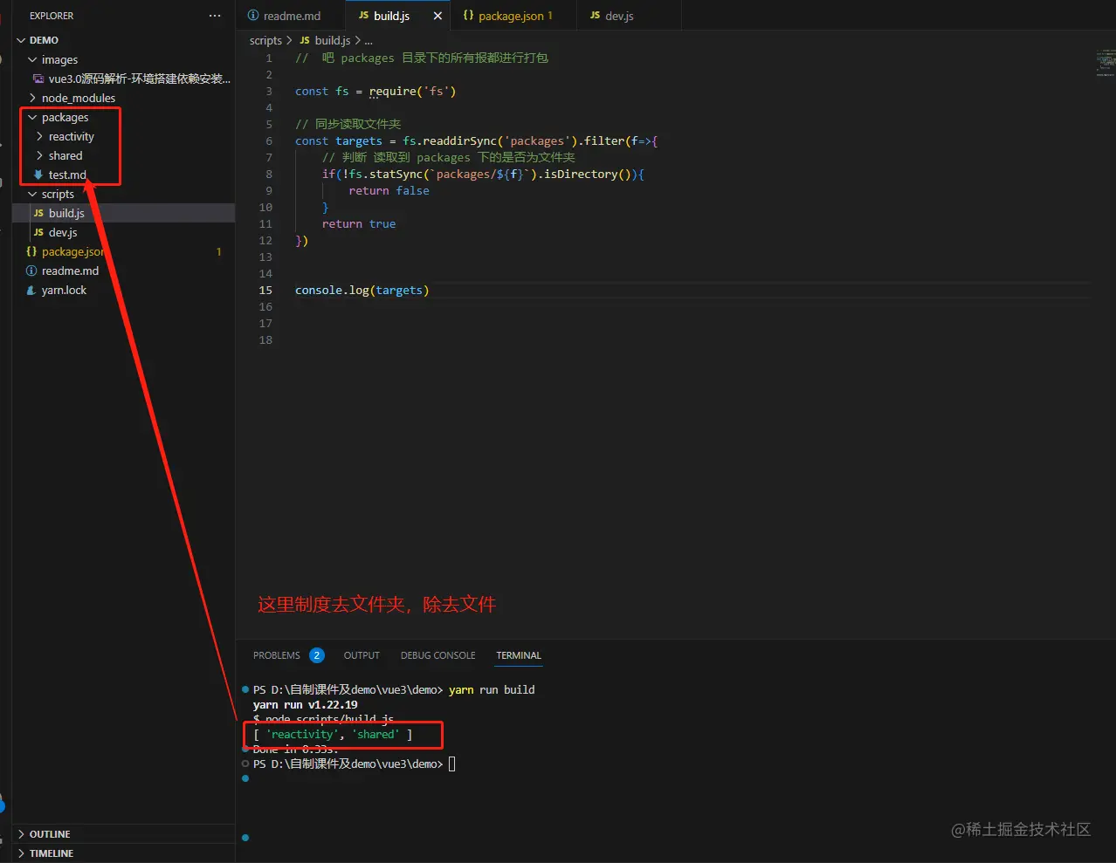The image size is (1116, 863).
Task: Click the EXPLORER panel title
Action: click(52, 16)
